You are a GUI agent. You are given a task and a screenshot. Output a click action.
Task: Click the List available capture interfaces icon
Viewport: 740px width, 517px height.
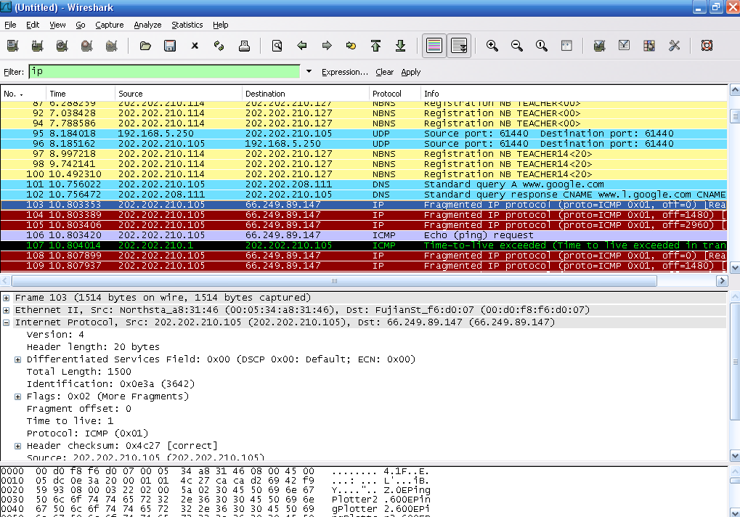point(12,45)
